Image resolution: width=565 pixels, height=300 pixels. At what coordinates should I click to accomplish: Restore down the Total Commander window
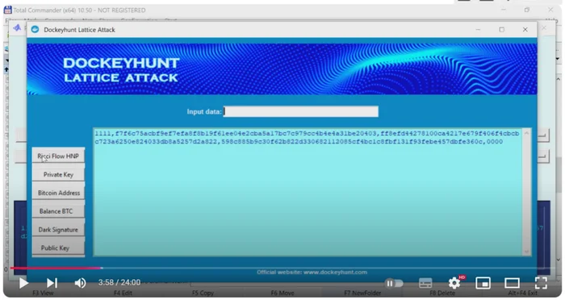coord(527,10)
